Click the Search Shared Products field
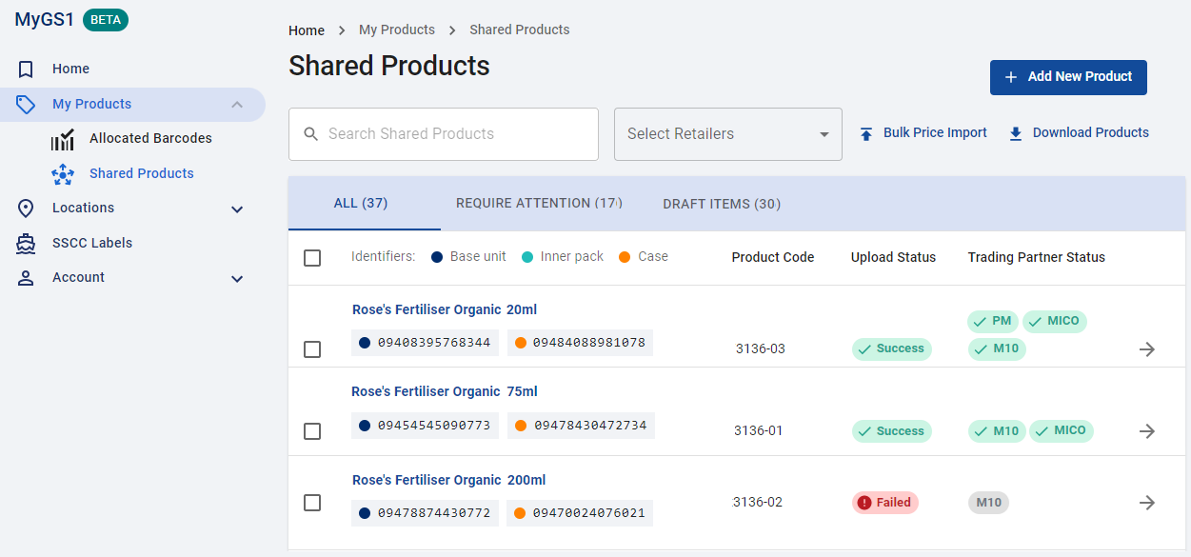 (x=444, y=134)
